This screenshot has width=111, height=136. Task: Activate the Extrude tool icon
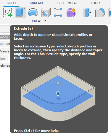(20, 12)
